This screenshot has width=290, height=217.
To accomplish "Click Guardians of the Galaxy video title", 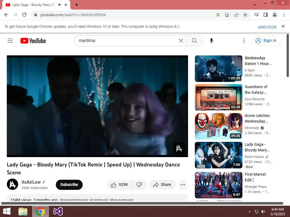I will (256, 90).
